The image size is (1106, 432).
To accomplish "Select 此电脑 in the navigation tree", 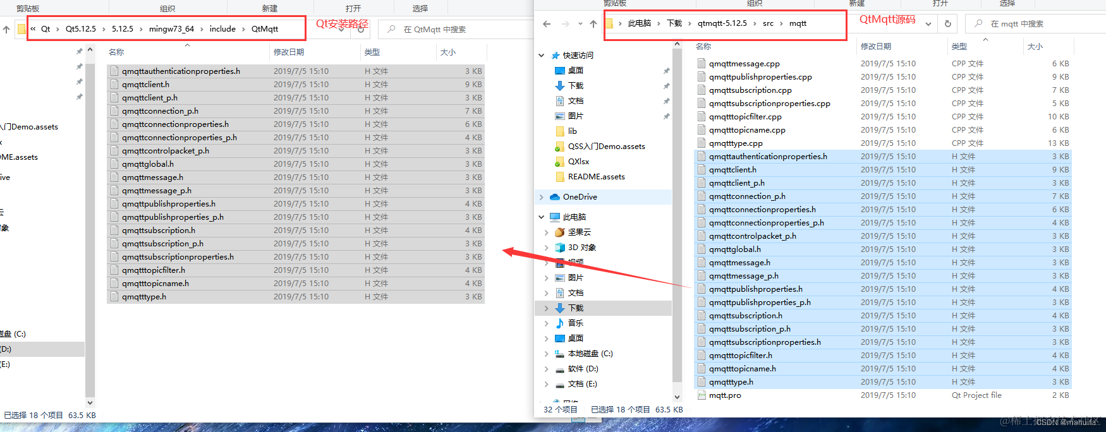I will click(x=574, y=217).
